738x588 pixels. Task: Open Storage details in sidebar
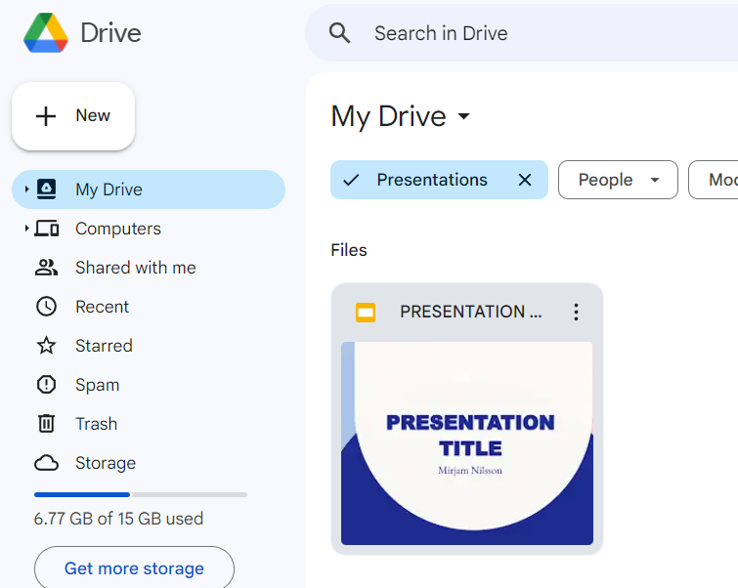click(x=105, y=463)
